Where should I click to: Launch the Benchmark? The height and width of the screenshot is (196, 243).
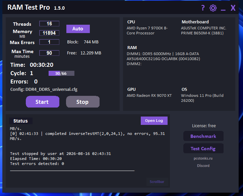[203, 136]
